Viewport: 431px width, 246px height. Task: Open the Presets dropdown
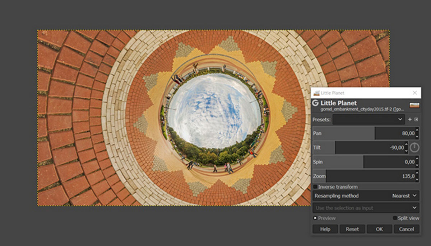pos(368,119)
